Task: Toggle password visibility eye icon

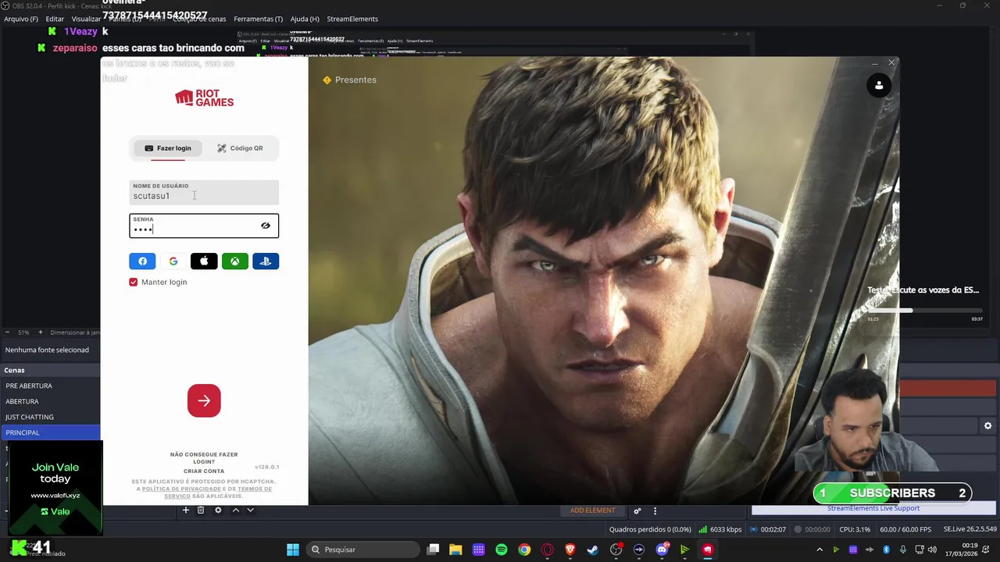Action: (x=266, y=226)
